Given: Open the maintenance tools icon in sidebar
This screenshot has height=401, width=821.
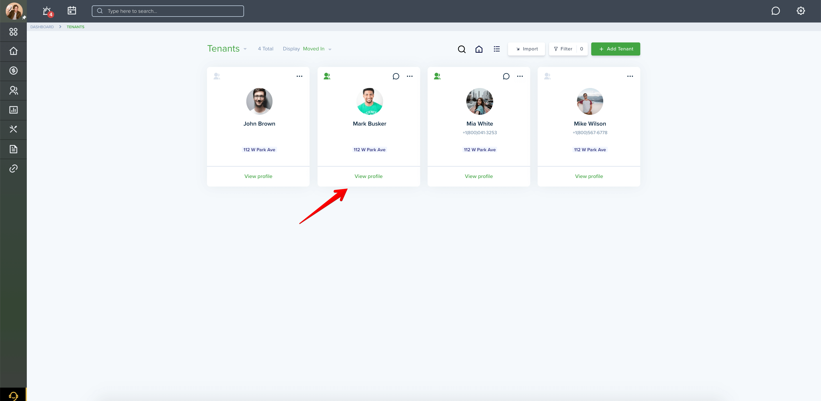Looking at the screenshot, I should click(x=13, y=129).
